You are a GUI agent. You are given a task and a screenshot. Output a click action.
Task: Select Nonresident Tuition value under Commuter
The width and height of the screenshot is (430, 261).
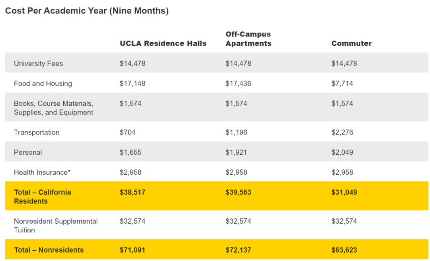[x=344, y=221]
